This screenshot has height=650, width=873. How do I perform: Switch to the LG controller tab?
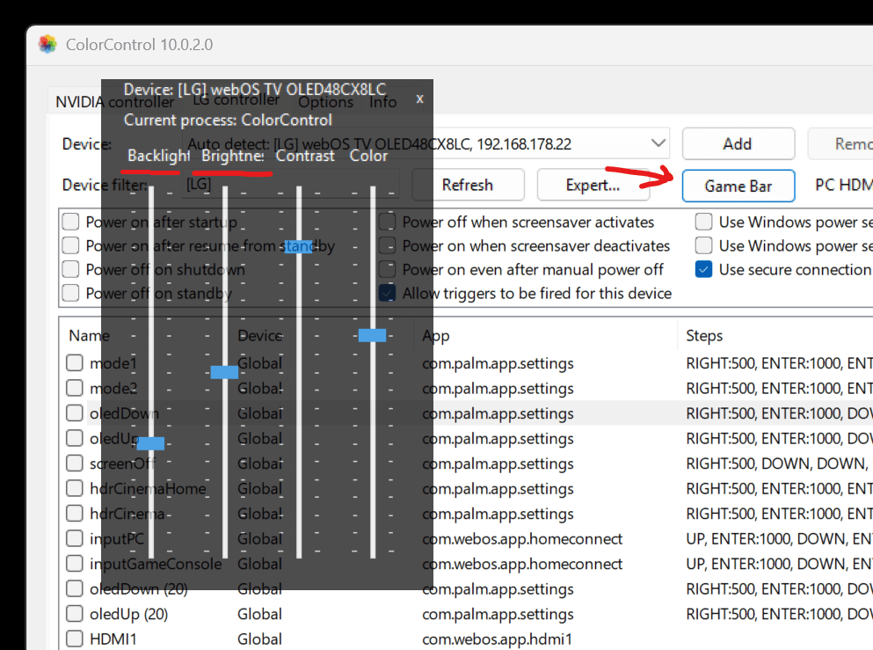tap(236, 100)
